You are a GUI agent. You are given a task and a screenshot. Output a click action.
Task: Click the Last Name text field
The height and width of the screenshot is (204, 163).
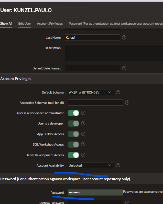(x=92, y=37)
